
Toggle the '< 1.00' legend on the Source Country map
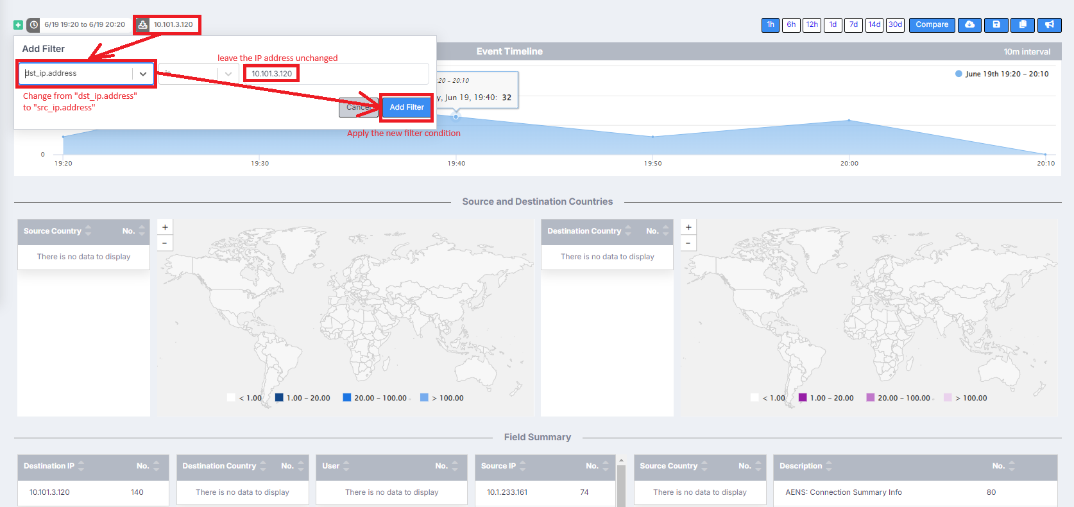coord(244,398)
